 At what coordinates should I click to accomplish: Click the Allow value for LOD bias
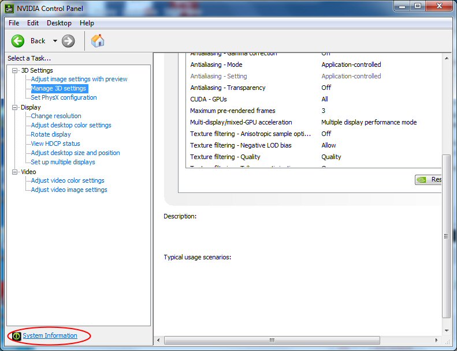pos(329,145)
